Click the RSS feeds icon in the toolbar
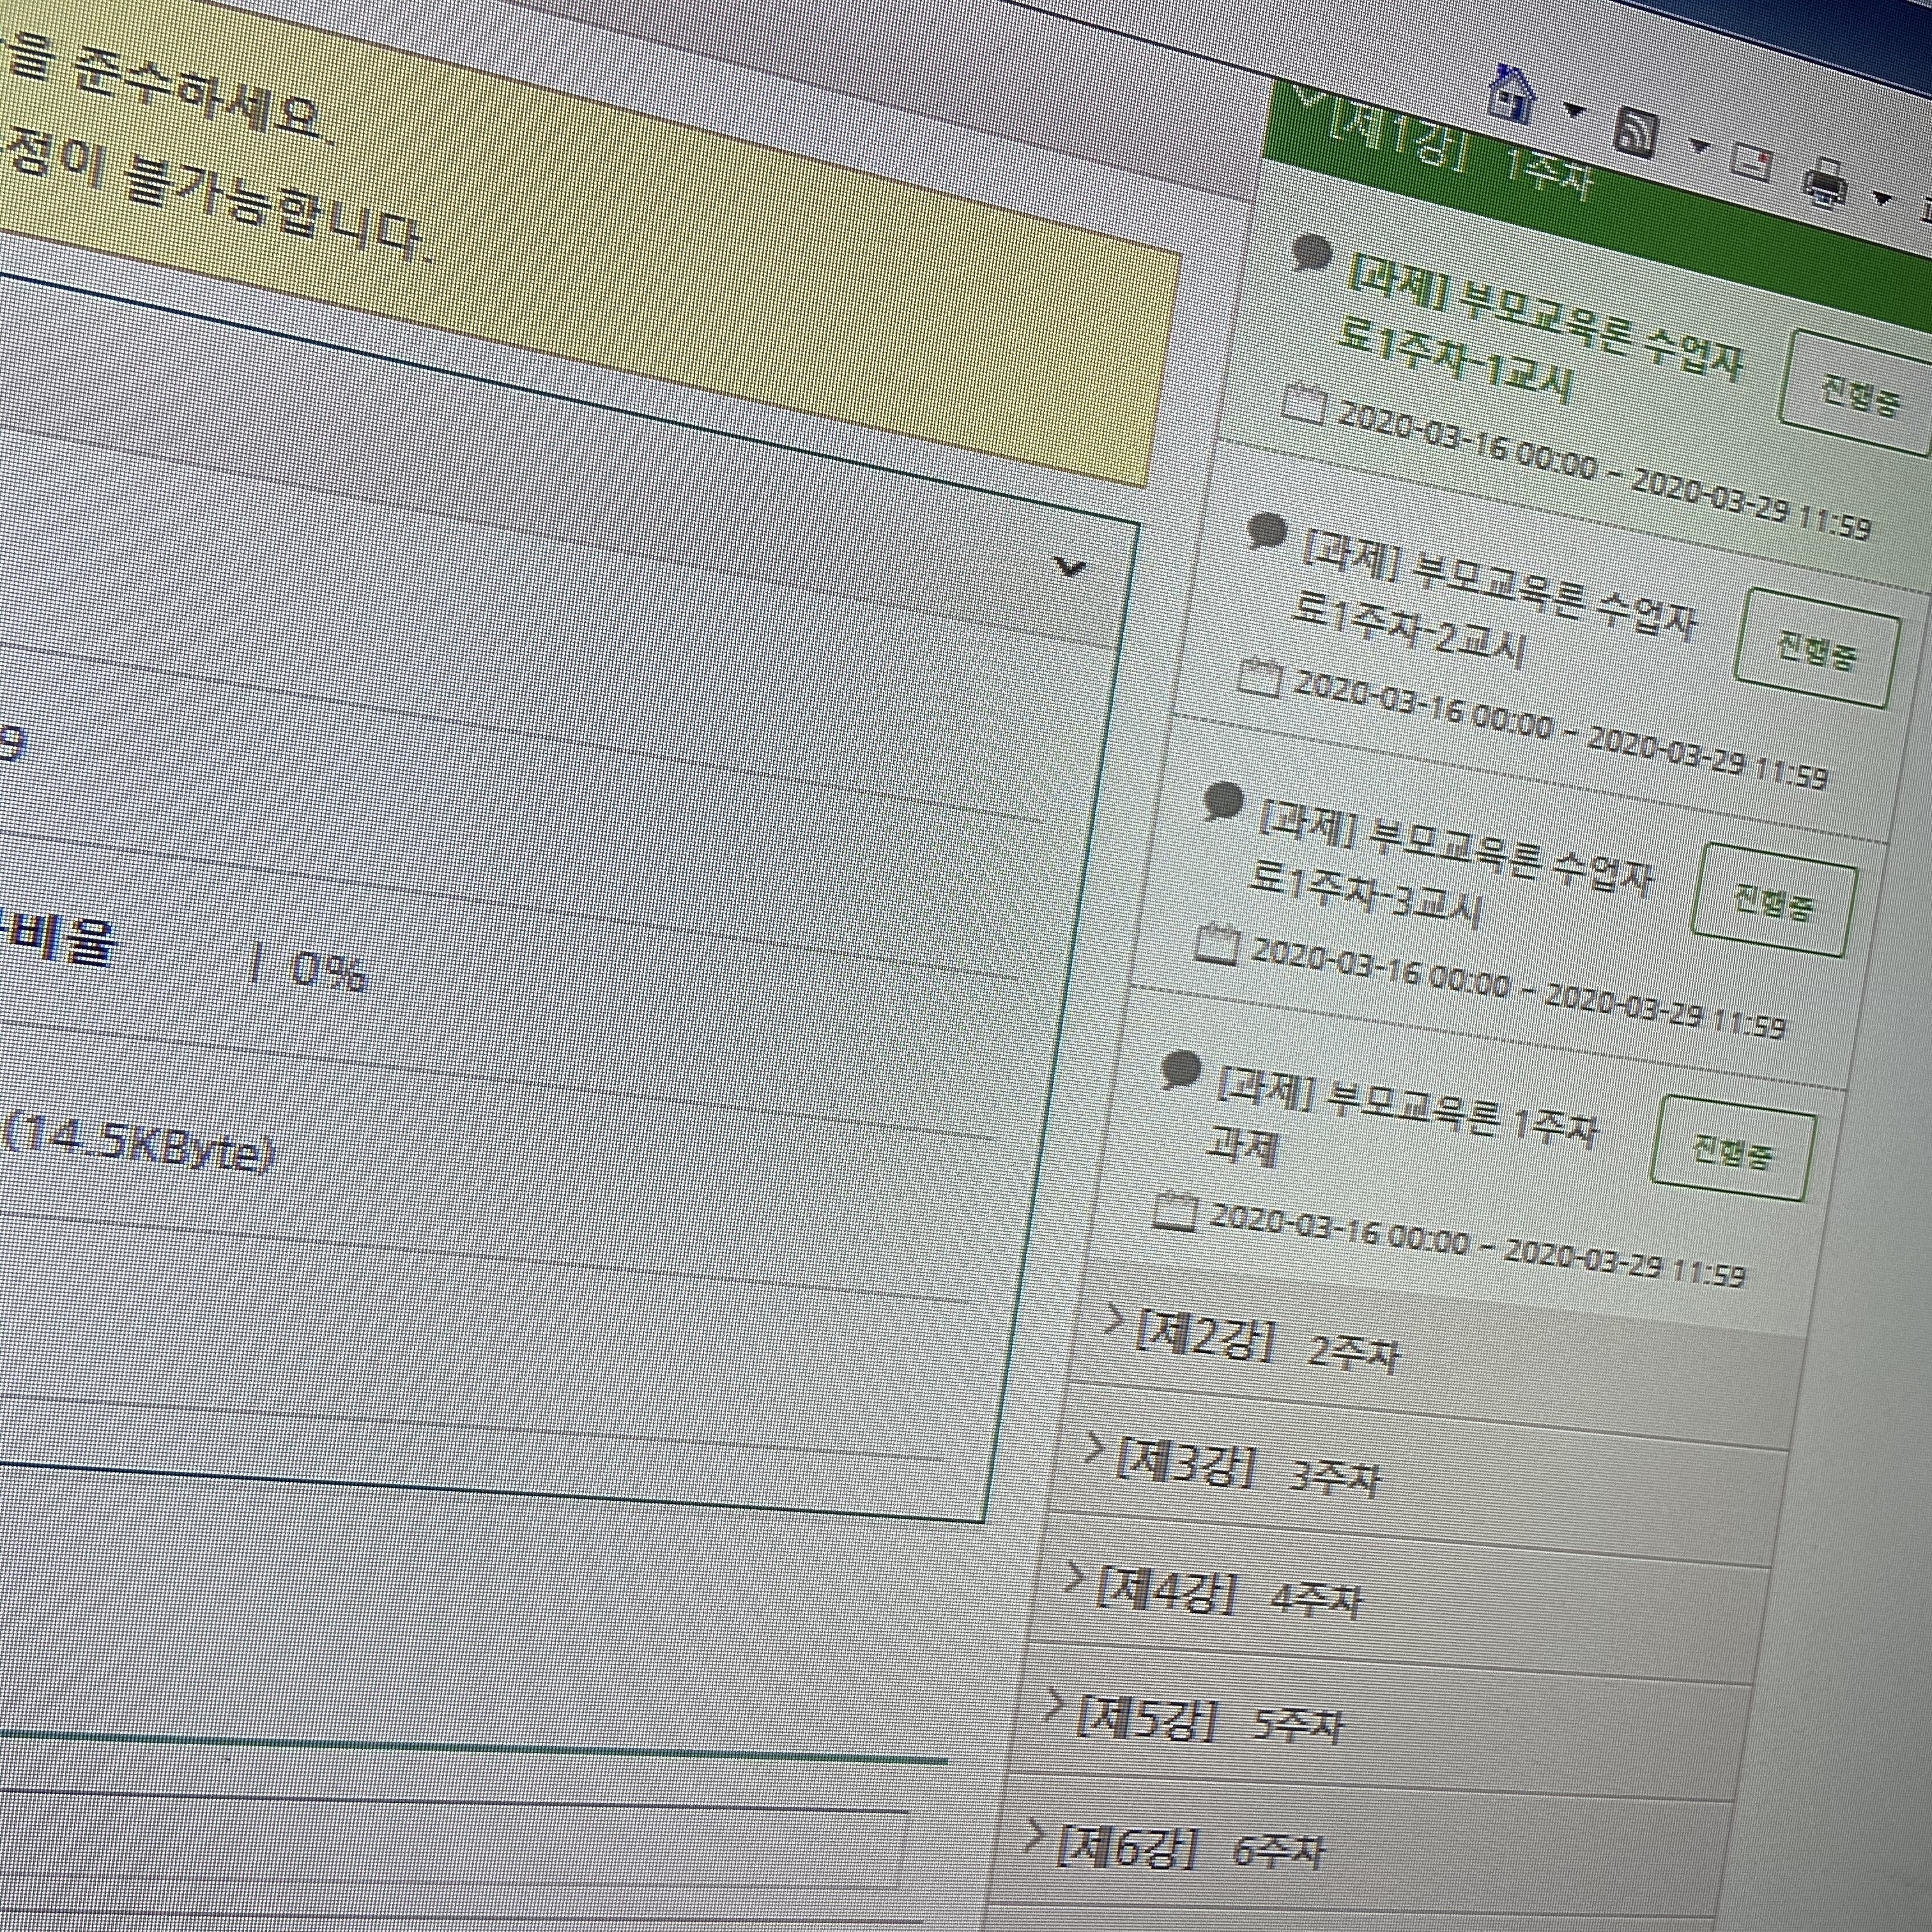 click(x=1637, y=132)
